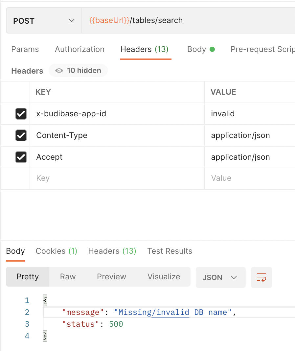
Task: Select the Params tab
Action: click(x=25, y=49)
